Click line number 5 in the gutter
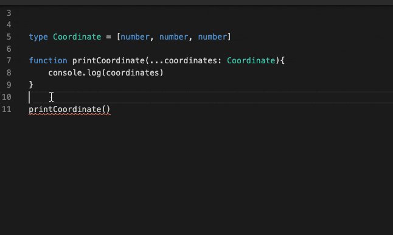 (9, 37)
